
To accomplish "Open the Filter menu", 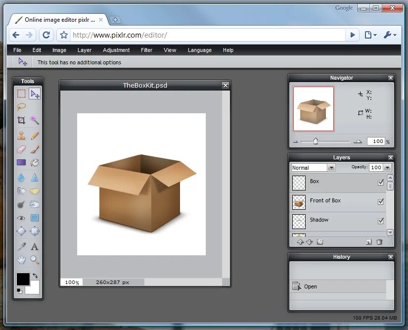I will pyautogui.click(x=146, y=50).
